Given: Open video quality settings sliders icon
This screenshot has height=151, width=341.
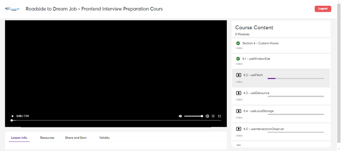Looking at the screenshot, I should click(213, 116).
